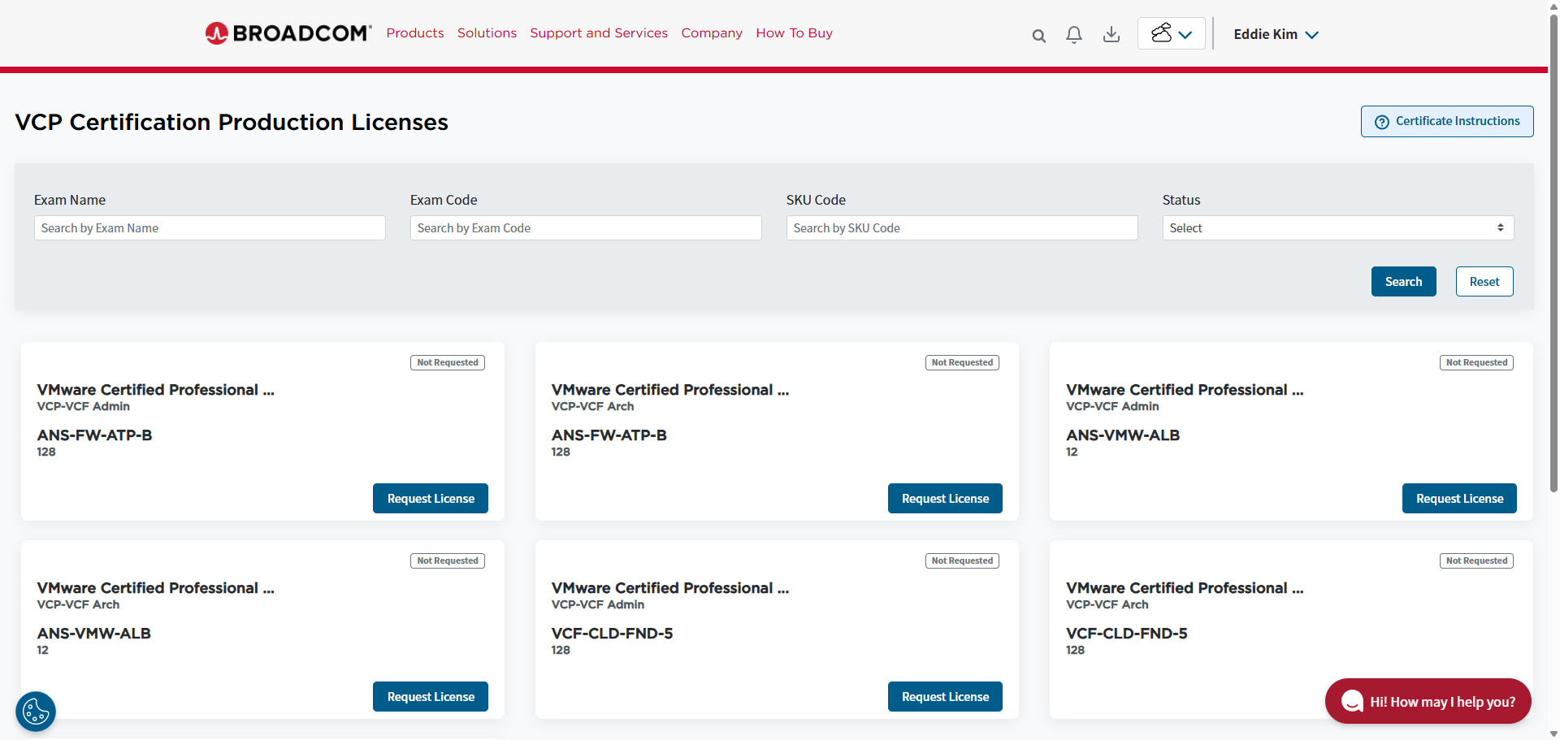
Task: Open the Products menu
Action: [x=415, y=33]
